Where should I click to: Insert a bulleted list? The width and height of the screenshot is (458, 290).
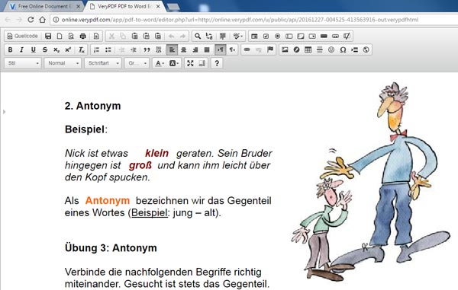(x=108, y=49)
